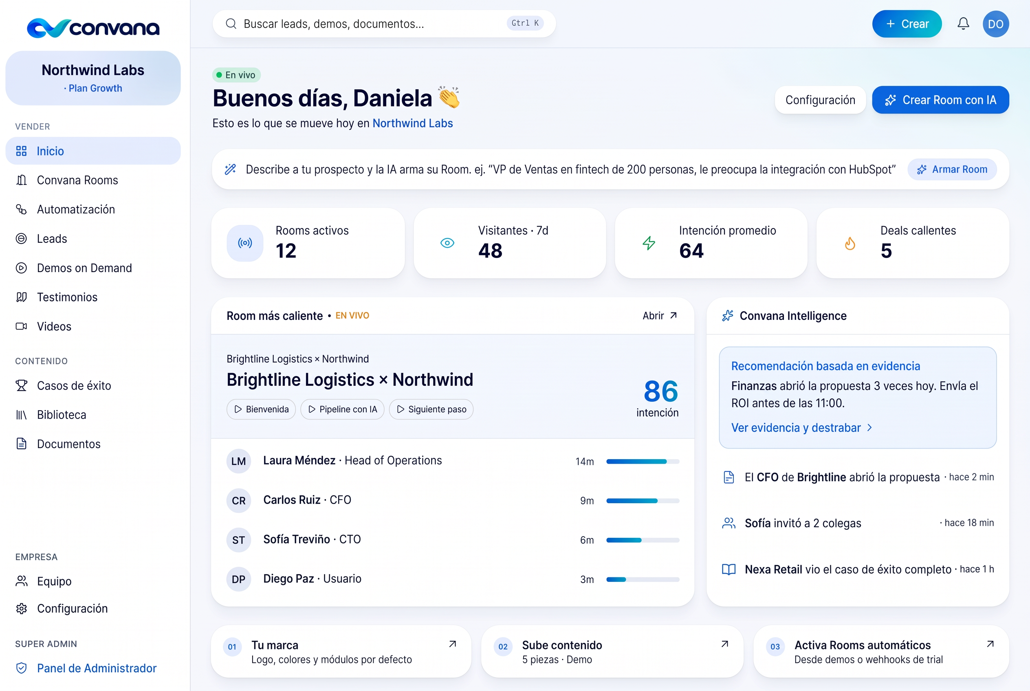Viewport: 1030px width, 691px height.
Task: Click the magic wand icon in prompt bar
Action: pyautogui.click(x=231, y=169)
